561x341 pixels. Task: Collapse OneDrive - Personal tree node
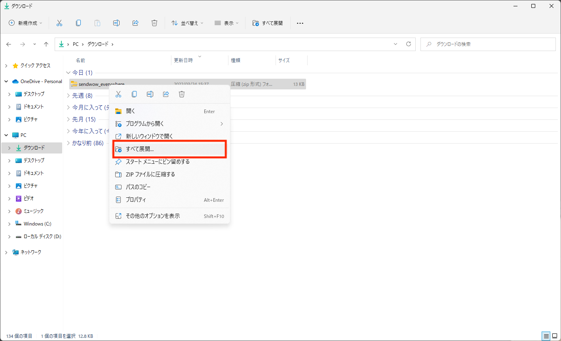click(x=6, y=81)
